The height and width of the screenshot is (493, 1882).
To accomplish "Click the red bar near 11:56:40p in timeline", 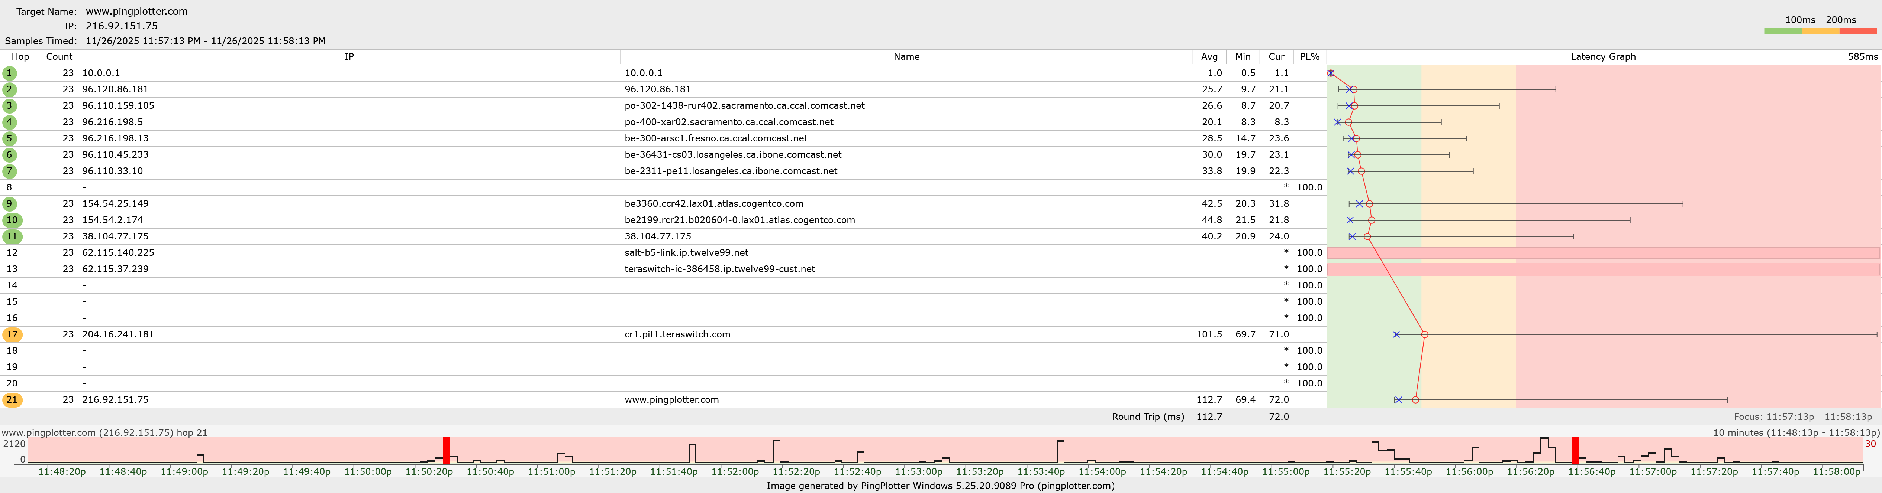I will coord(1575,450).
